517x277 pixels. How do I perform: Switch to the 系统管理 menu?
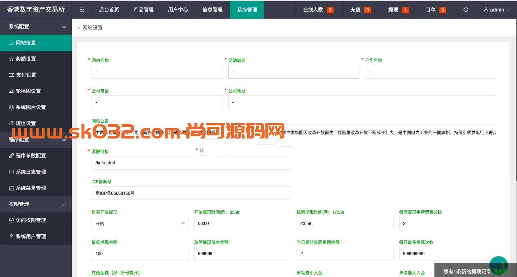point(247,10)
